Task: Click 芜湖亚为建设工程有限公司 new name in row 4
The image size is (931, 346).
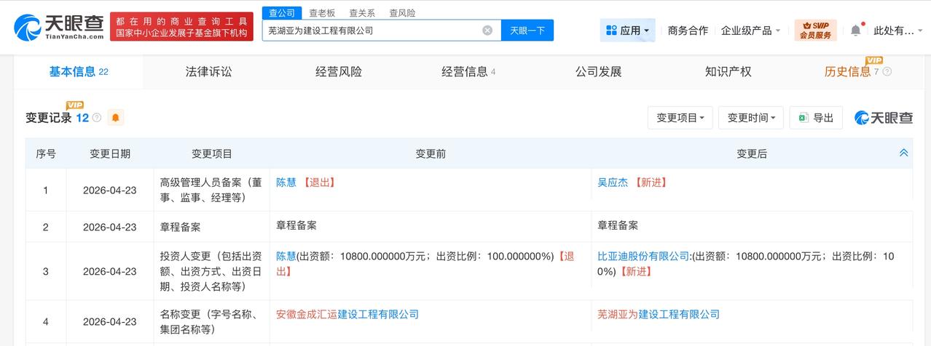Action: point(659,314)
